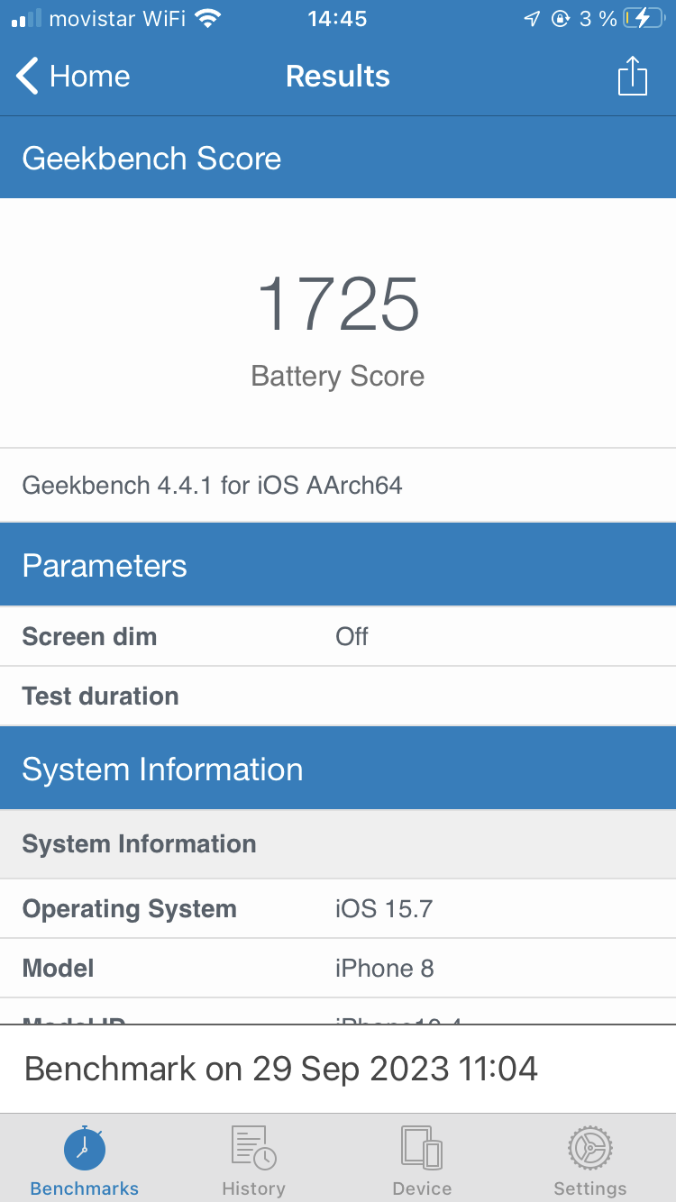Select the Screen dim parameter row
676x1202 pixels.
click(x=338, y=636)
